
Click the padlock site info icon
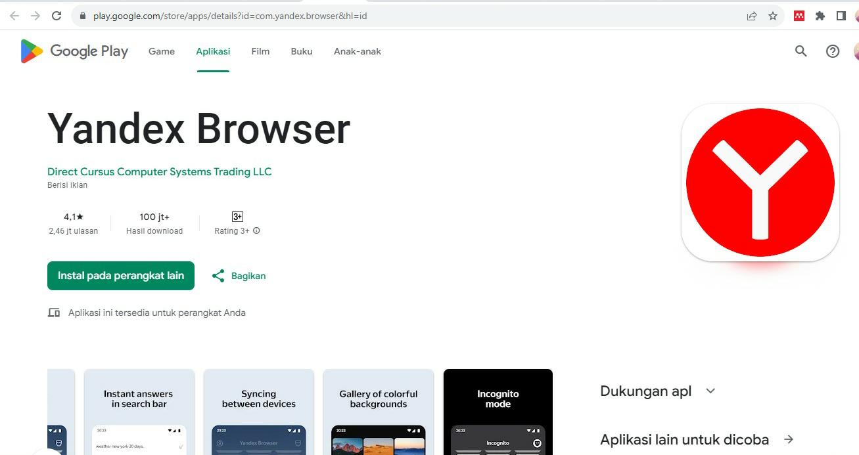(x=83, y=16)
